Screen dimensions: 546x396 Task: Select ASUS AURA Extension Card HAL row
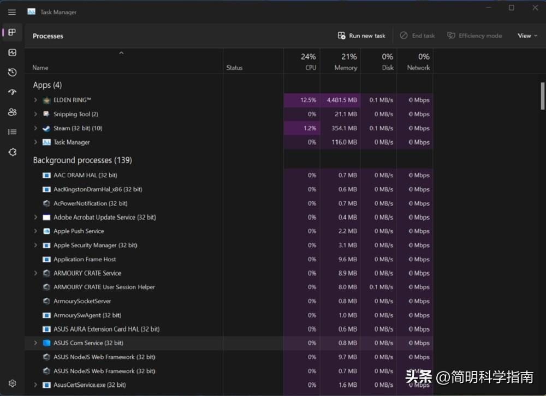tap(229, 329)
